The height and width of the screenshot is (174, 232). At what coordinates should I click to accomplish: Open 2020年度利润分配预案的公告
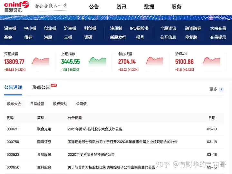tap(91, 154)
